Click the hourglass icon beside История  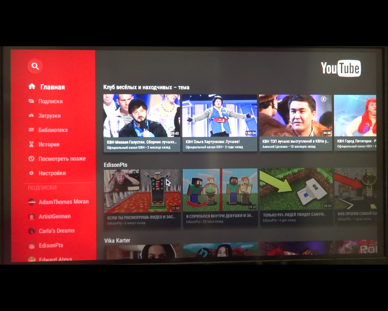pyautogui.click(x=31, y=144)
